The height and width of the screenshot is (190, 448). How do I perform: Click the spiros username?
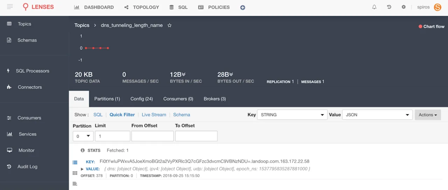point(423,7)
